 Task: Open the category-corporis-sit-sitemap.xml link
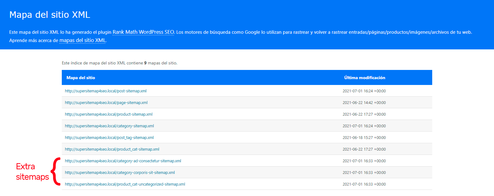[x=120, y=173]
